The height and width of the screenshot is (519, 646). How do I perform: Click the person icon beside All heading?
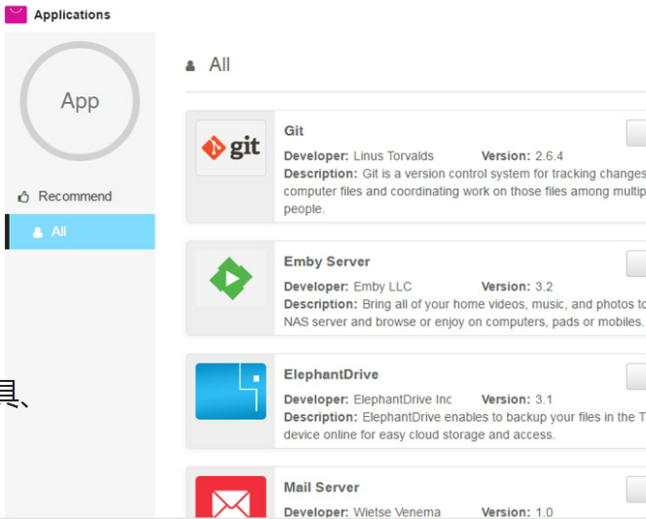coord(192,66)
